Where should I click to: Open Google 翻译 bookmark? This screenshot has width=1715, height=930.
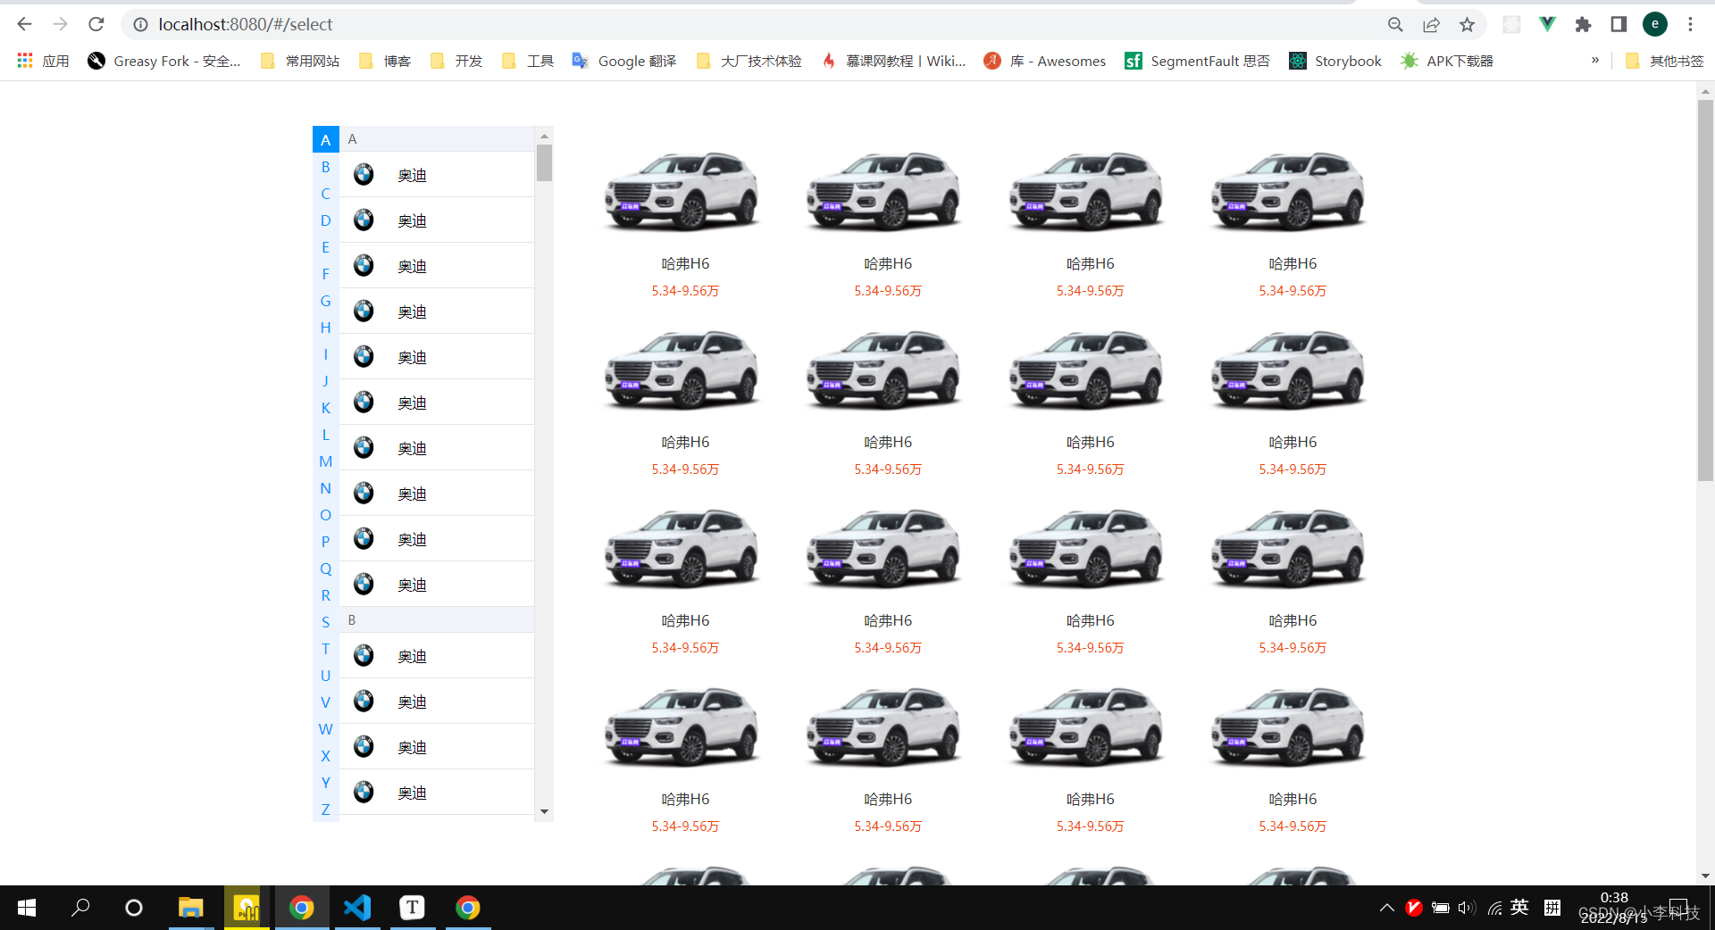(624, 61)
